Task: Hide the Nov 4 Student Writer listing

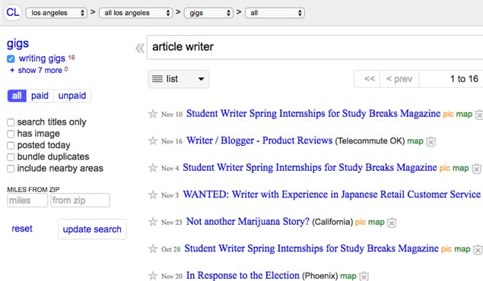Action: pos(476,169)
